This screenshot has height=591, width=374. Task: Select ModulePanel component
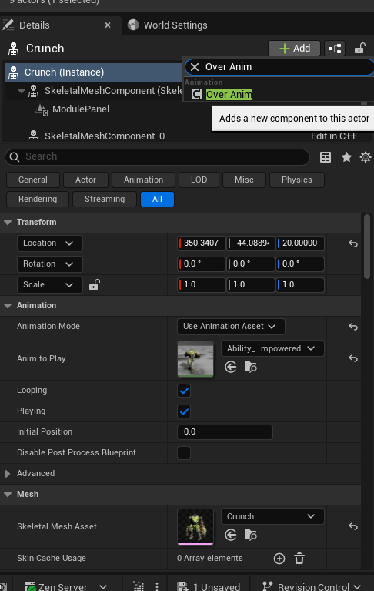click(x=81, y=109)
